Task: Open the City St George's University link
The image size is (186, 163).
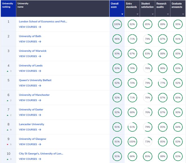Action: (x=41, y=153)
